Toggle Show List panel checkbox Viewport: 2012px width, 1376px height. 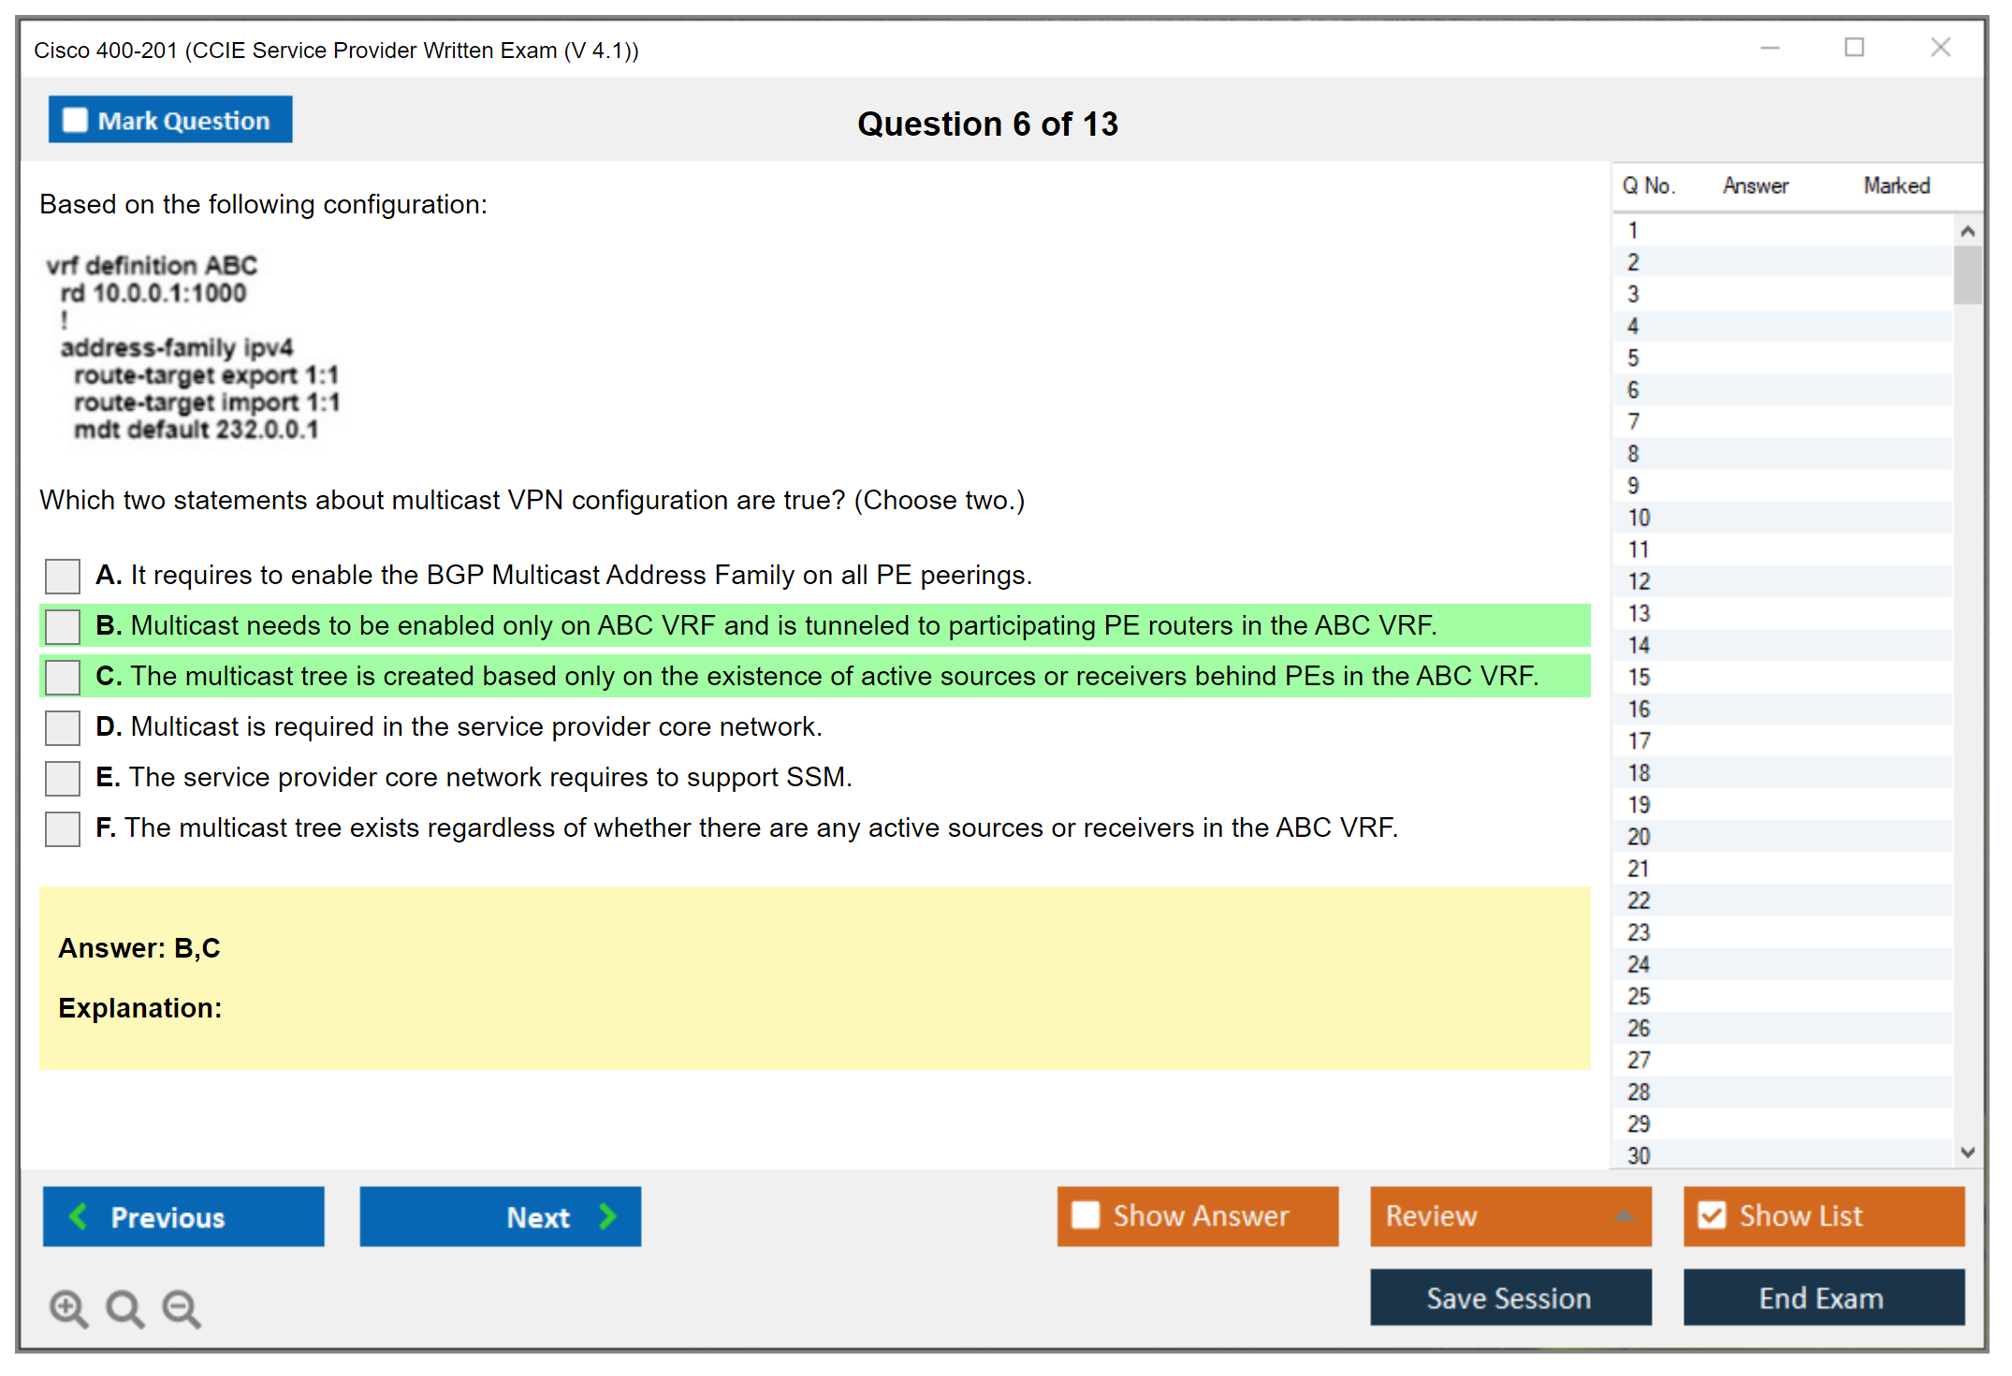1712,1216
